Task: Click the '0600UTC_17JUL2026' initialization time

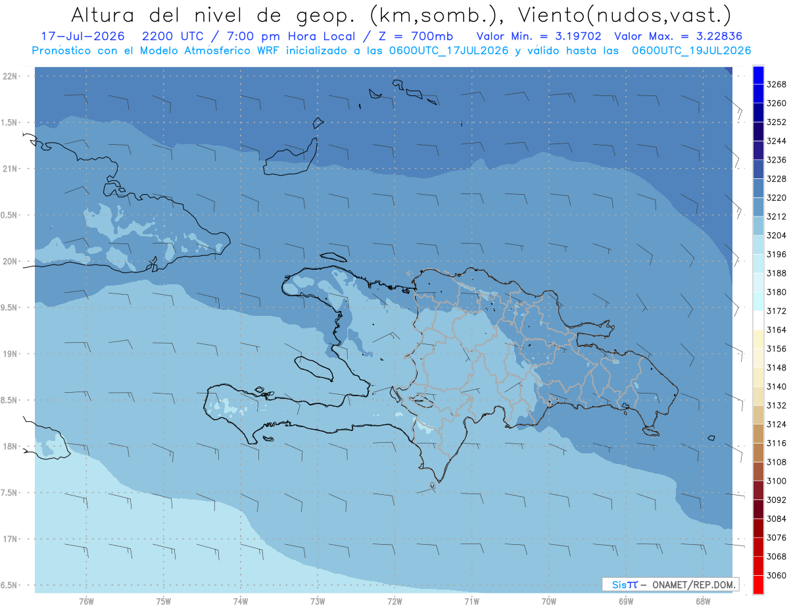Action: coord(448,51)
